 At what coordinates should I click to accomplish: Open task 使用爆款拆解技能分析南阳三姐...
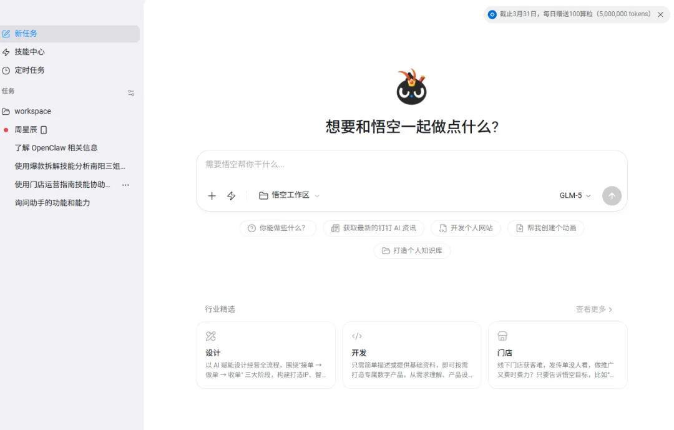70,166
